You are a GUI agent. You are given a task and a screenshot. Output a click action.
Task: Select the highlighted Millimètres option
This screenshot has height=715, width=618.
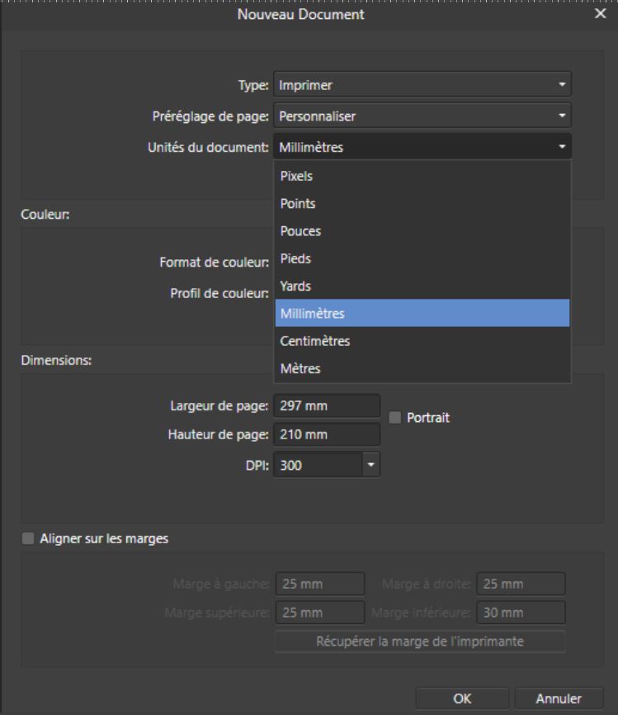422,313
